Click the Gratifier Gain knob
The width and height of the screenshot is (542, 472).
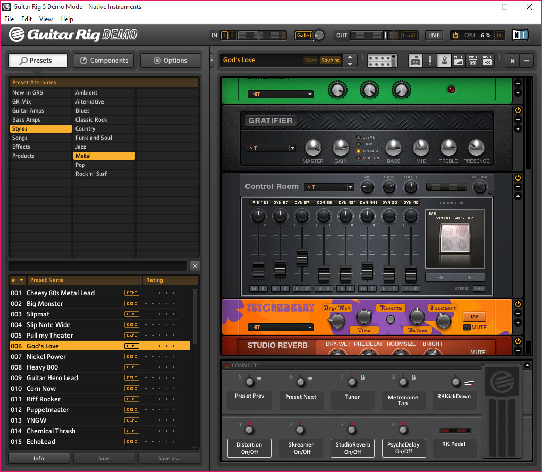click(341, 148)
